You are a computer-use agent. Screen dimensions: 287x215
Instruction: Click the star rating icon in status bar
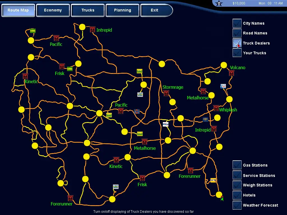219,3
